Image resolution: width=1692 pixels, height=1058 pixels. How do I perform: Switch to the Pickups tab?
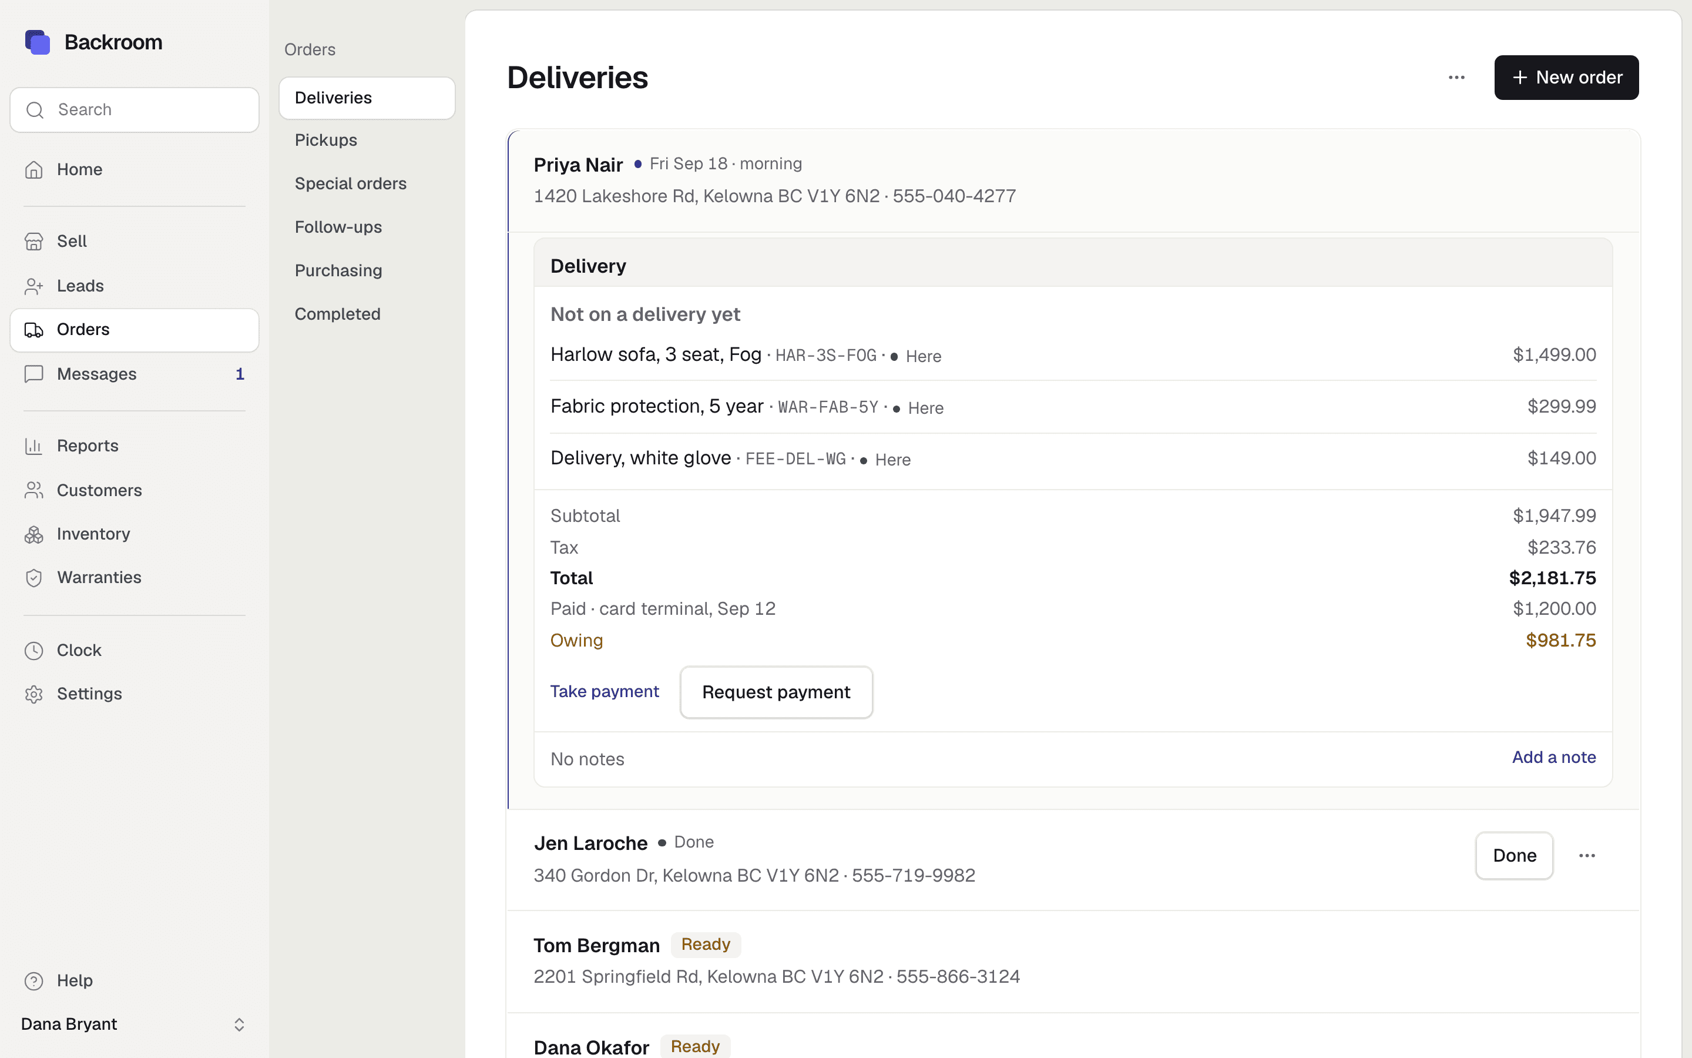point(367,140)
